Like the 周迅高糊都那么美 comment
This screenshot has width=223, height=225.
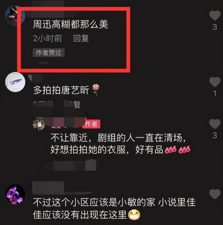click(x=215, y=16)
